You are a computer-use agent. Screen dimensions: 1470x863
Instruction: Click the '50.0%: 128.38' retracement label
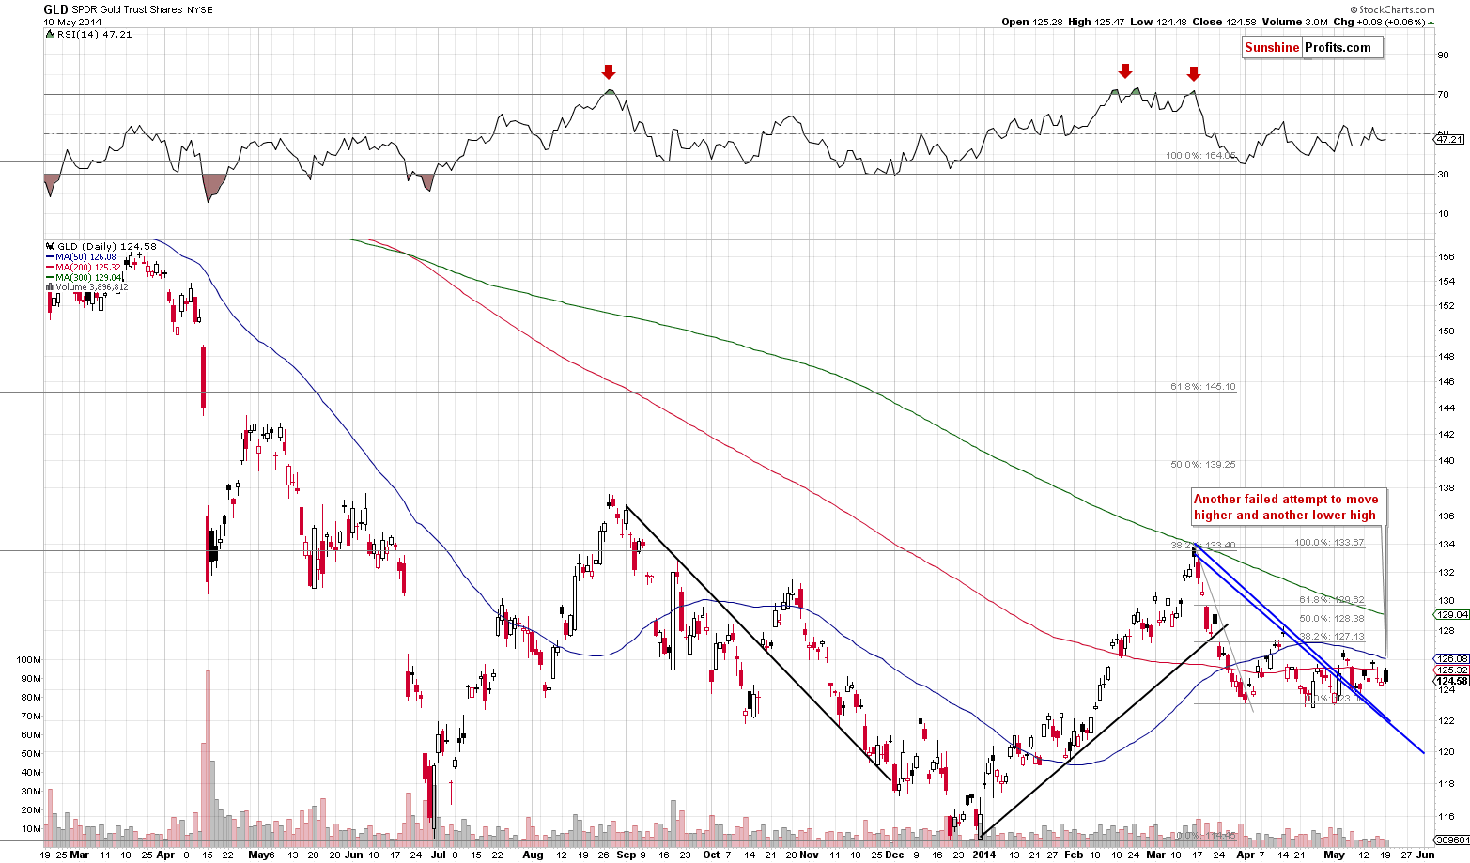coord(1332,618)
